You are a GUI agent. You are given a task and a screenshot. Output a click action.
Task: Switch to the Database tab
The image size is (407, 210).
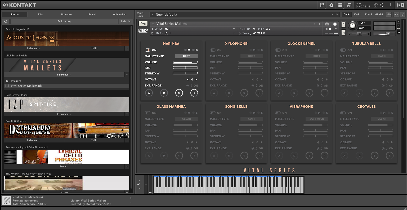click(x=66, y=15)
